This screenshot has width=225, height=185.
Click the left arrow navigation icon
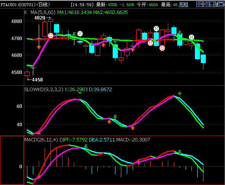(x=200, y=4)
